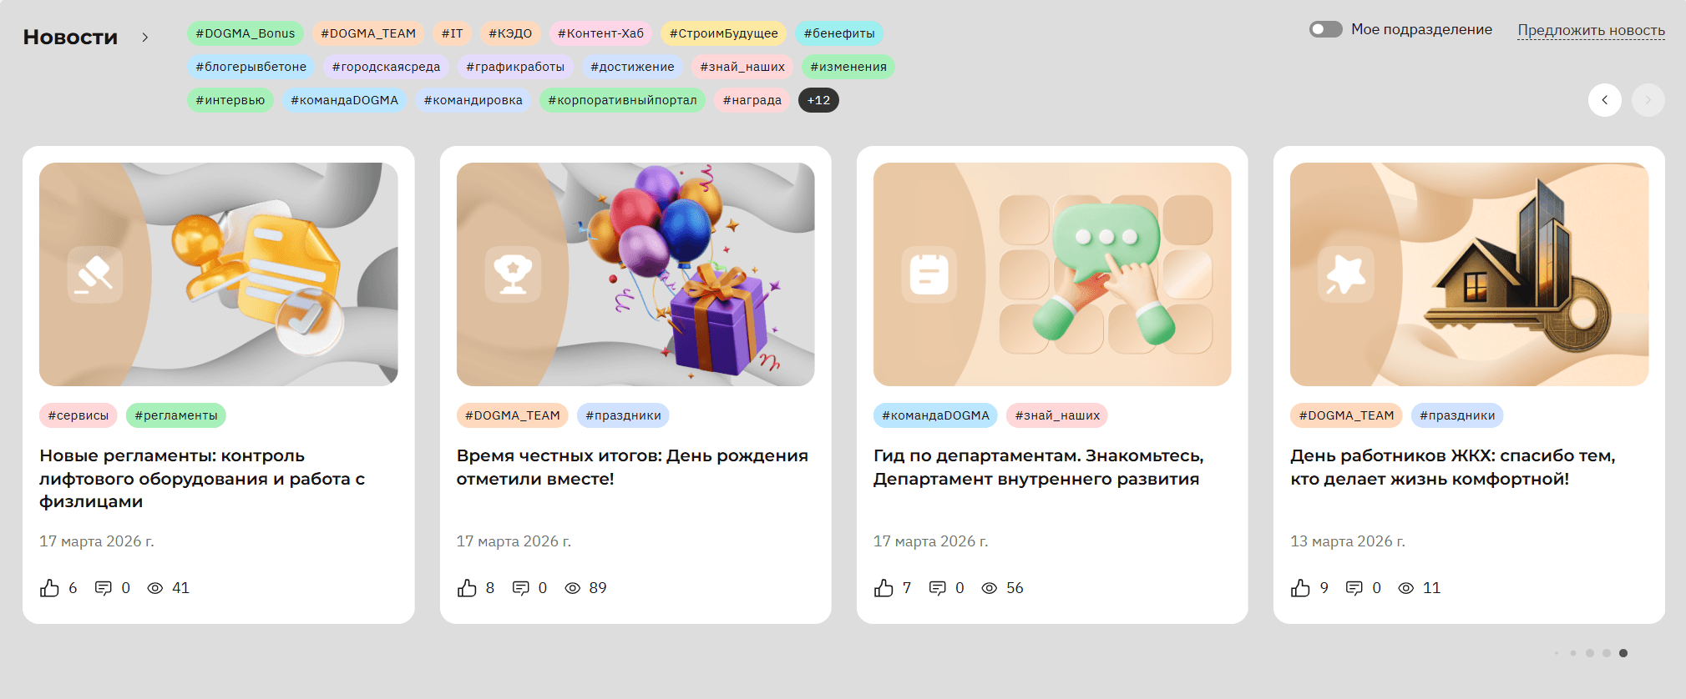Select the #бенефиты tag filter
Viewport: 1686px width, 699px height.
point(839,33)
